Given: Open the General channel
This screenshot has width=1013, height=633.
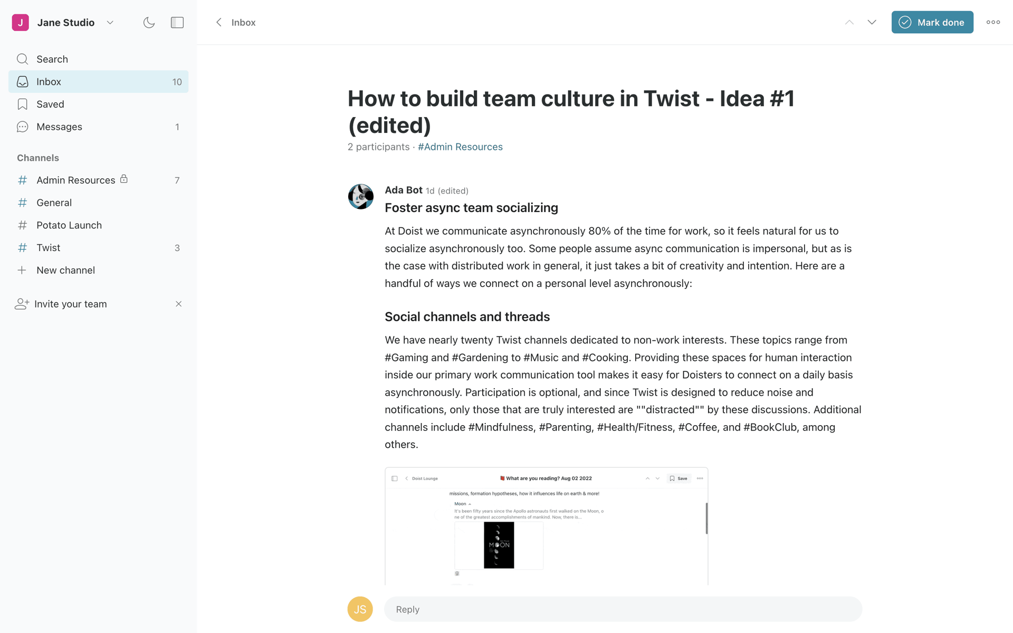Looking at the screenshot, I should (x=98, y=203).
